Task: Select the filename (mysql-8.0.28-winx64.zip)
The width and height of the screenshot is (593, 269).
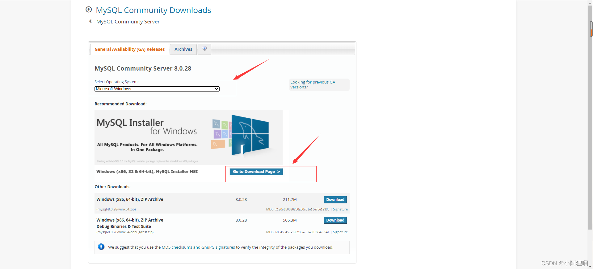Action: [x=116, y=209]
